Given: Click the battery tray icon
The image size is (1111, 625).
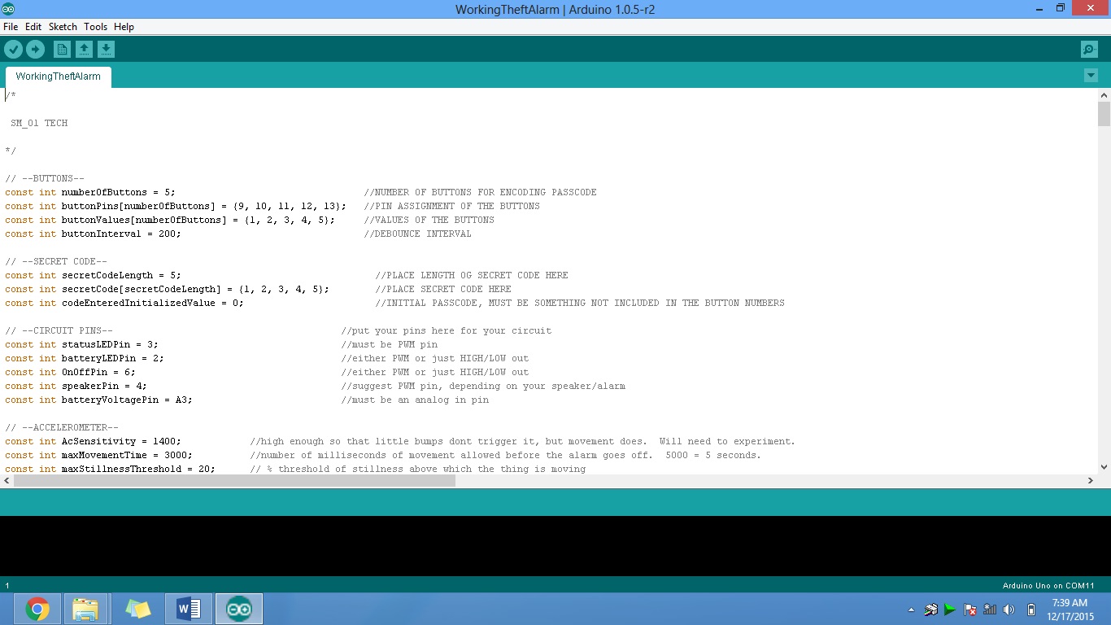Looking at the screenshot, I should point(1031,610).
